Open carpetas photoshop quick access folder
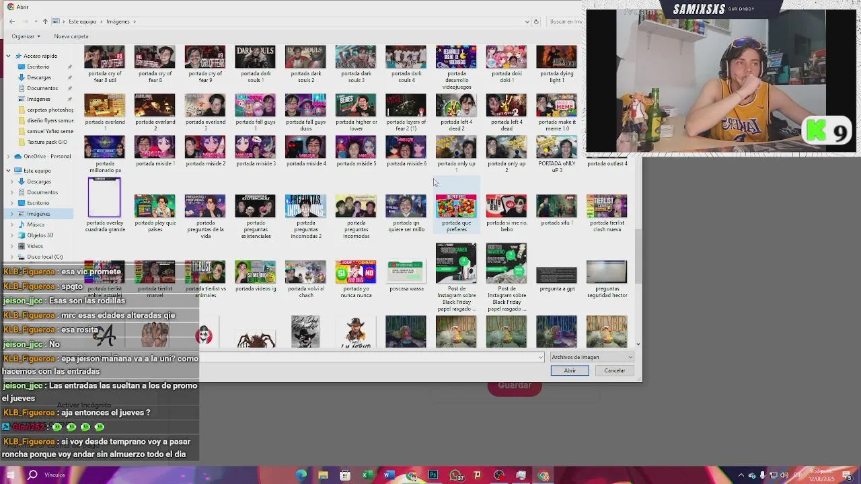861x484 pixels. [x=50, y=110]
